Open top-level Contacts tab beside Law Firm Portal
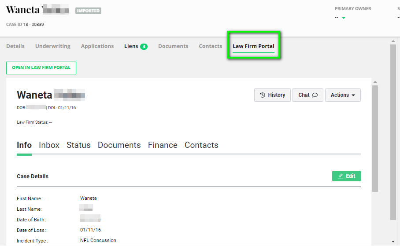Viewport: 400px width, 246px height. point(211,46)
